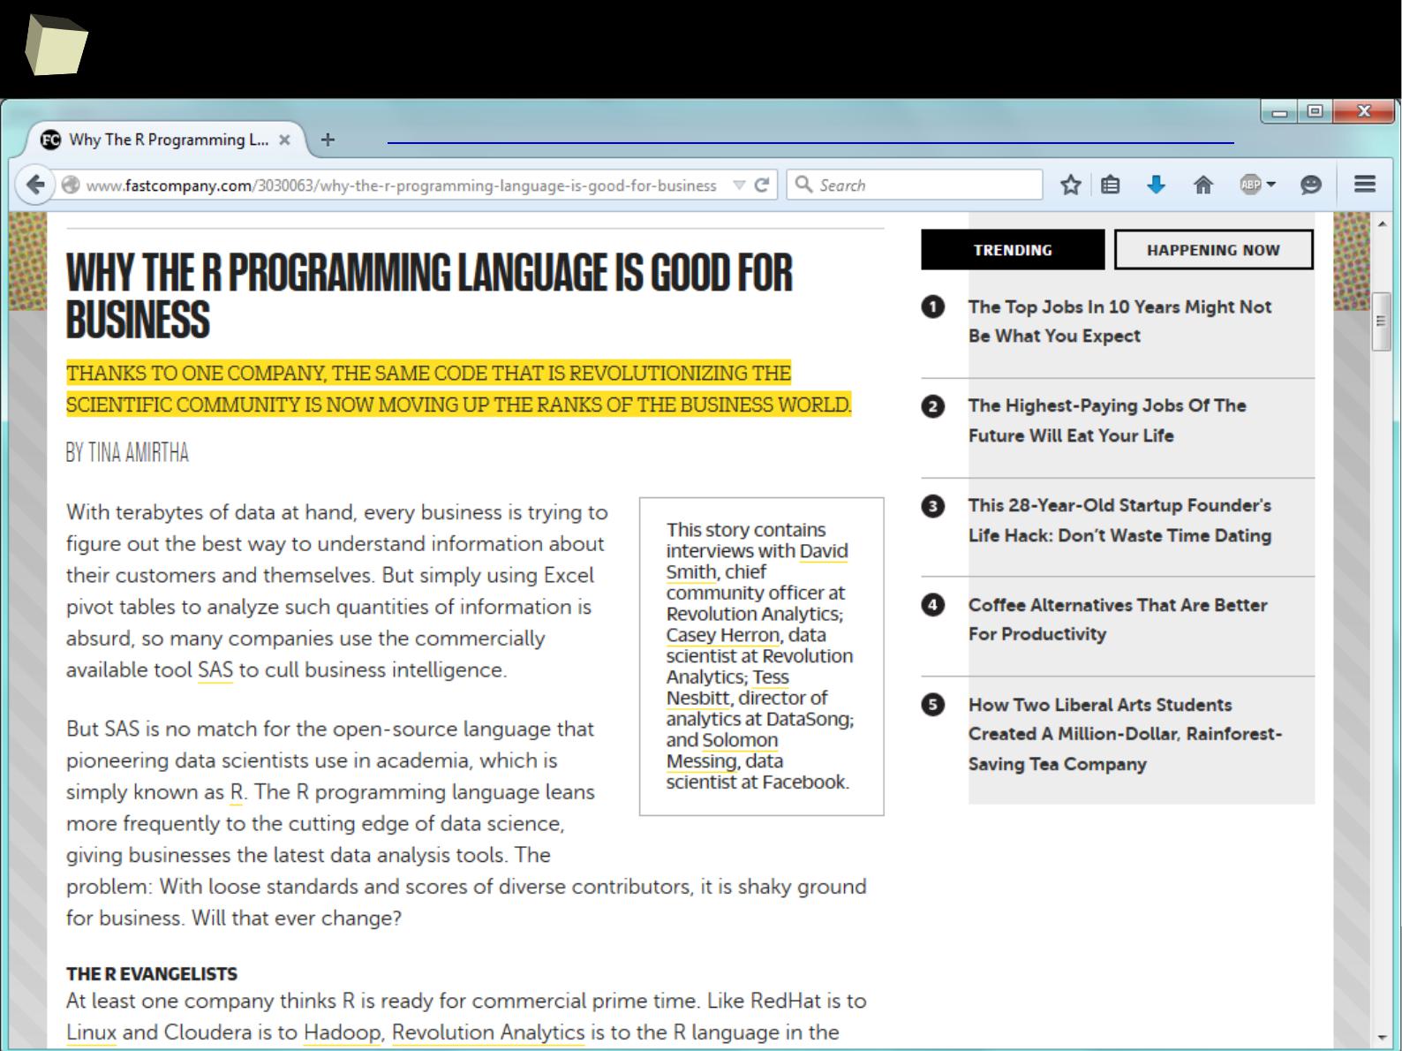Click the BY TINA AMIRTHA byline
Screen dimensions: 1402x1051
pyautogui.click(x=127, y=453)
